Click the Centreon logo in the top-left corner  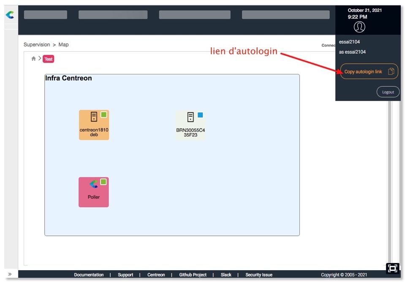click(x=10, y=15)
